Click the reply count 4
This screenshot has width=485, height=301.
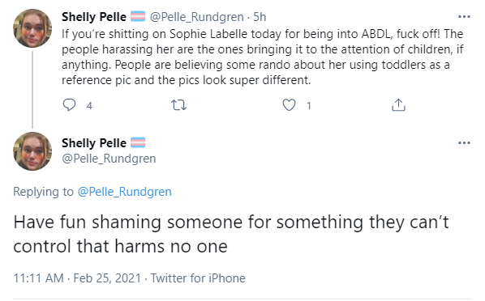pos(89,106)
